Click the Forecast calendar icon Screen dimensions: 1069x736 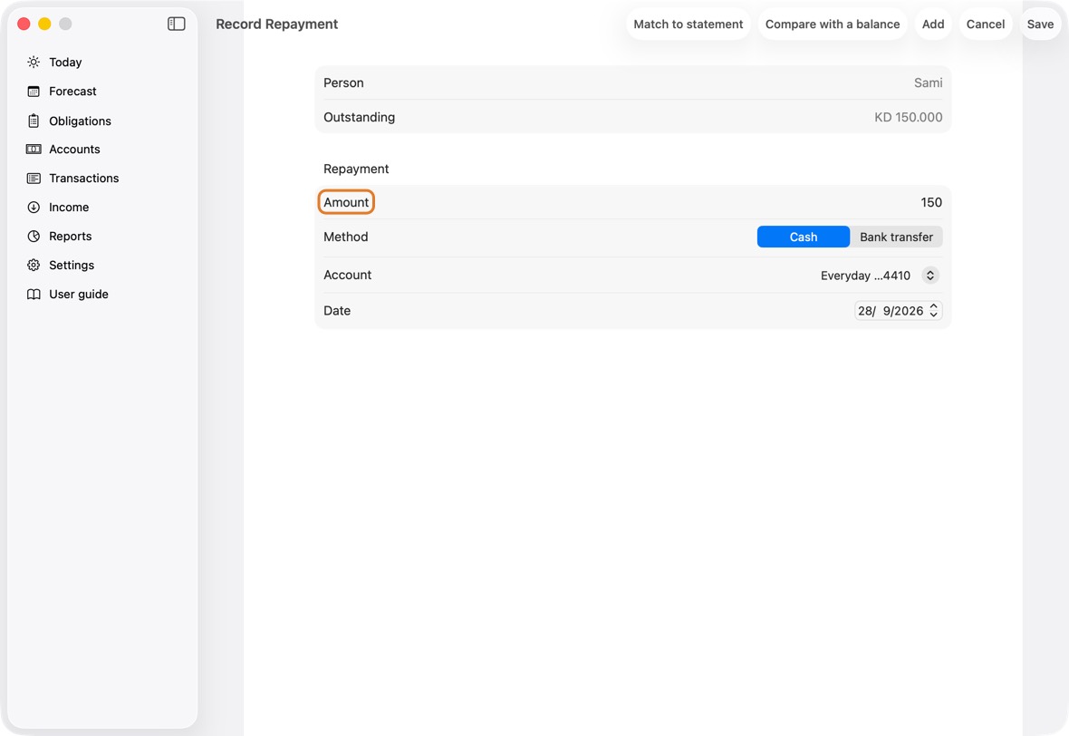click(x=34, y=92)
